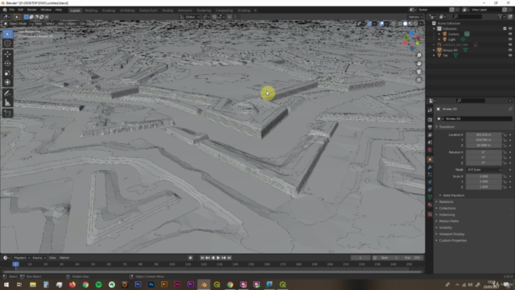Open the Modifiers wrench tab

click(x=430, y=167)
